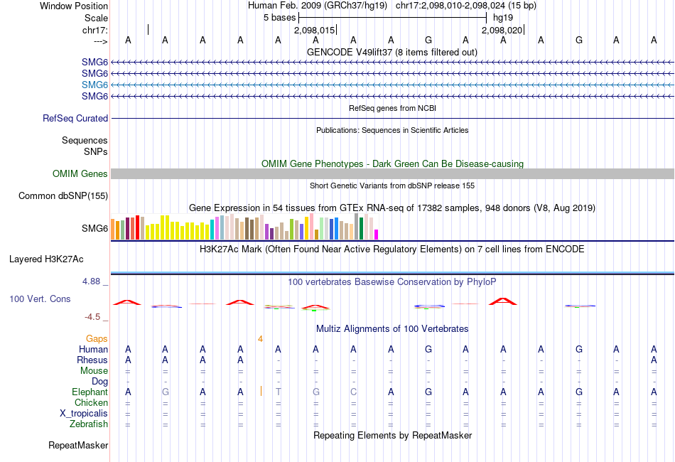The height and width of the screenshot is (462, 675).
Task: Click the Zebrafish alignment row label
Action: point(89,424)
